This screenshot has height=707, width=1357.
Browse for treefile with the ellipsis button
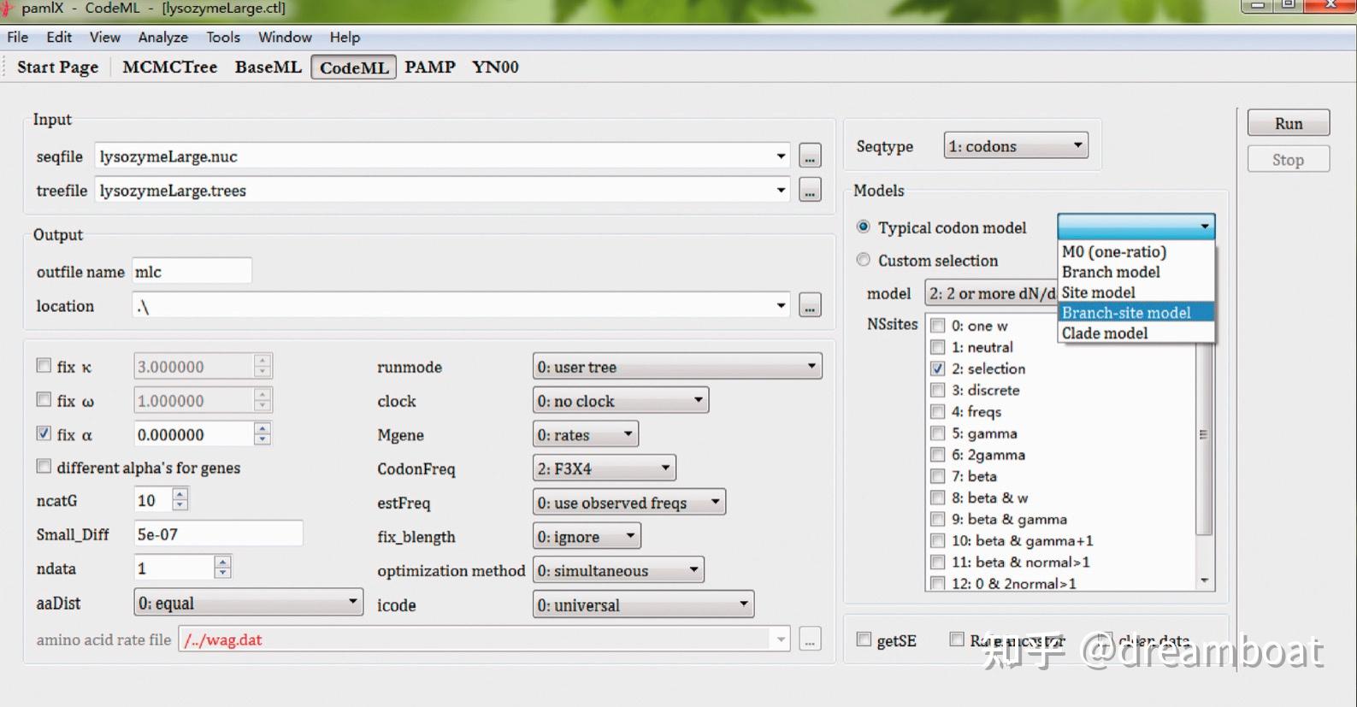pos(810,190)
